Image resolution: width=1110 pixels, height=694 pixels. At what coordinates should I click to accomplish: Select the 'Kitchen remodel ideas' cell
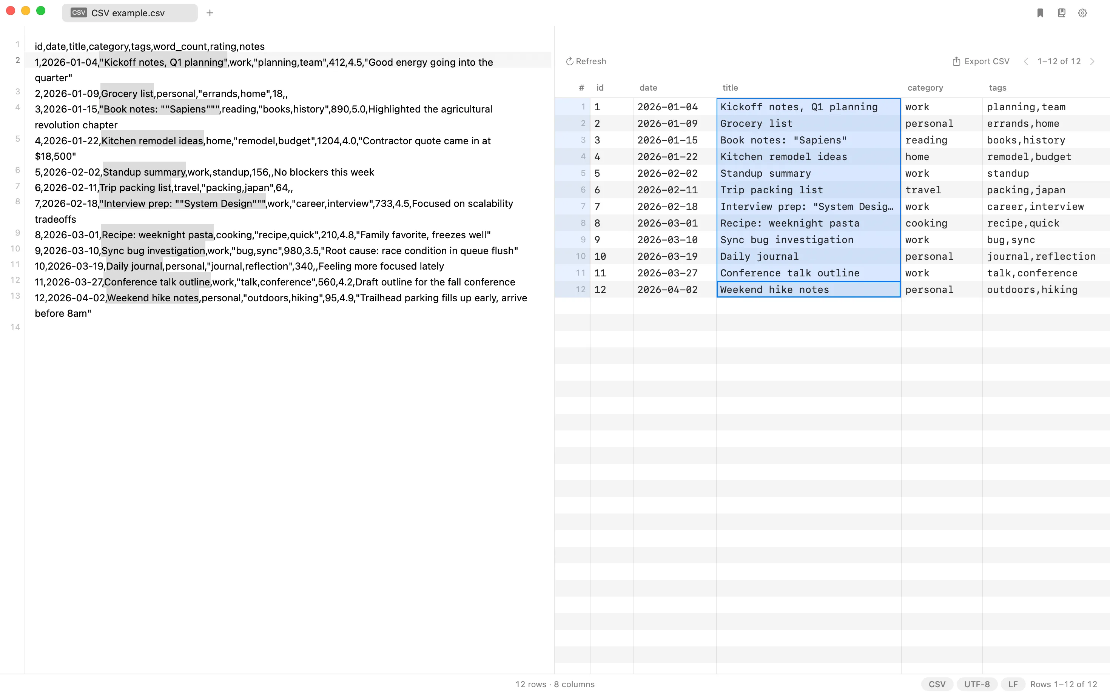point(808,157)
